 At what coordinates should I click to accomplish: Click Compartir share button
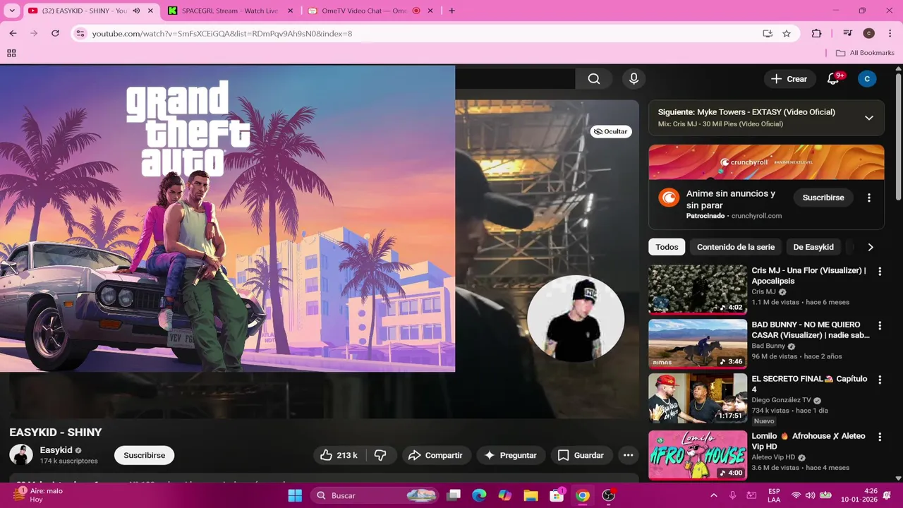pyautogui.click(x=436, y=455)
